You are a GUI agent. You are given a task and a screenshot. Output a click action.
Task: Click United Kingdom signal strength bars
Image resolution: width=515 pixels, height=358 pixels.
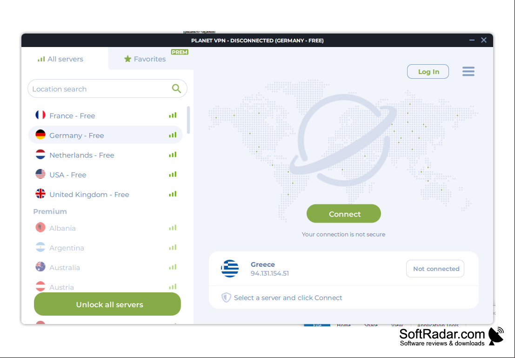tap(173, 194)
